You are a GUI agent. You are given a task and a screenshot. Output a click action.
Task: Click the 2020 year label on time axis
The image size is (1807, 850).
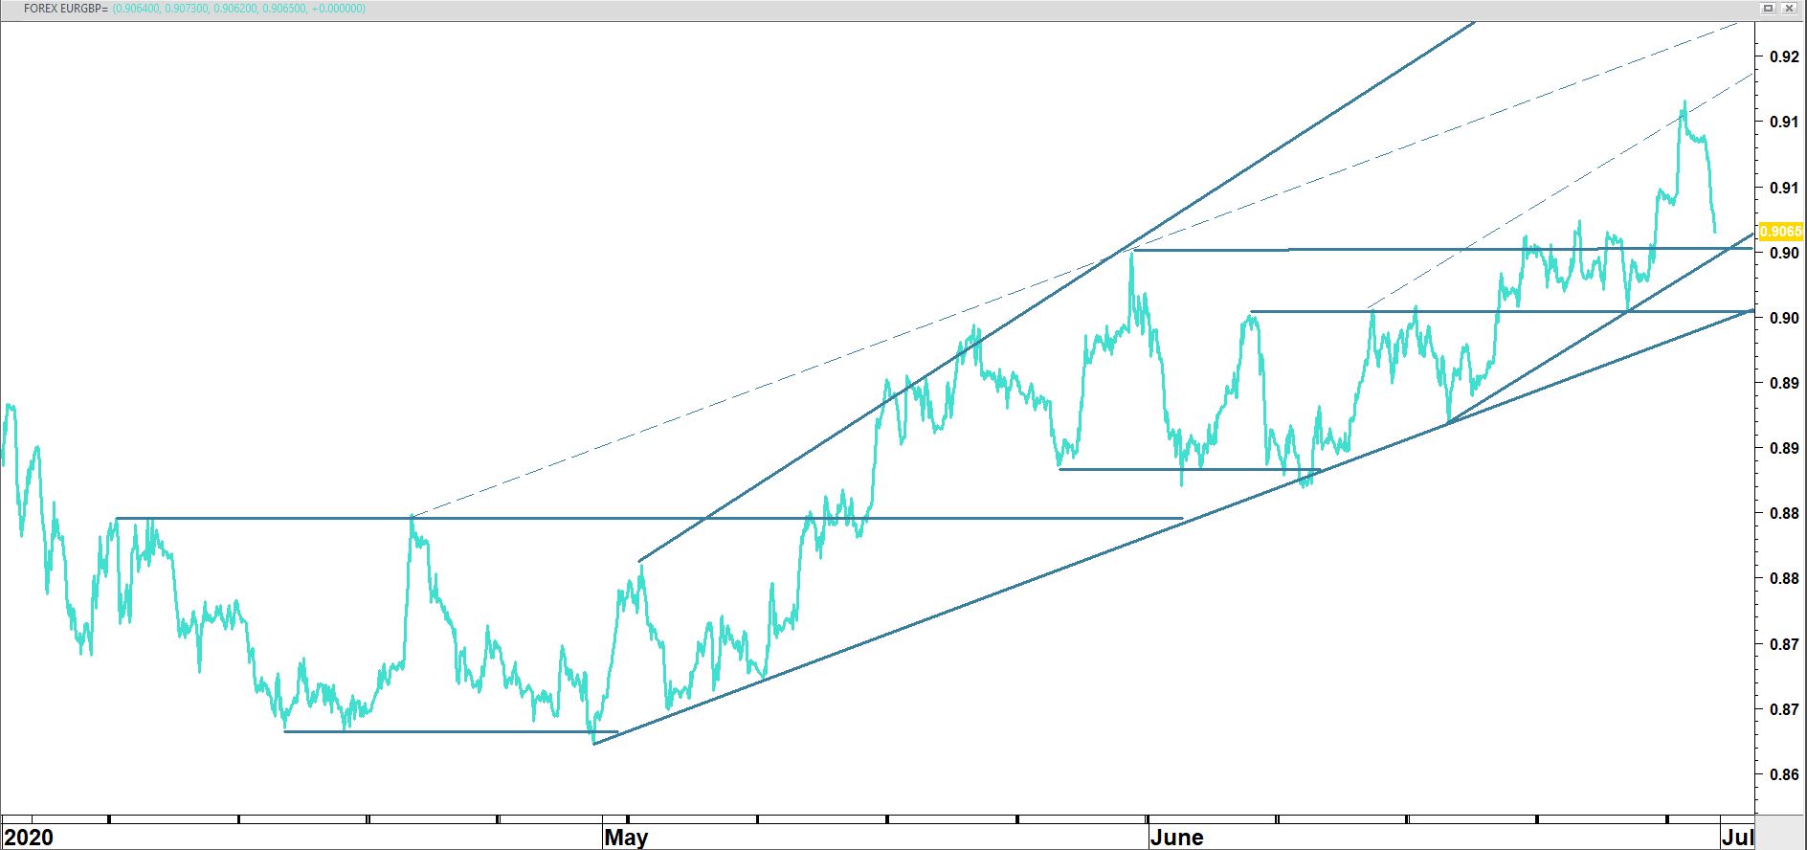(29, 838)
